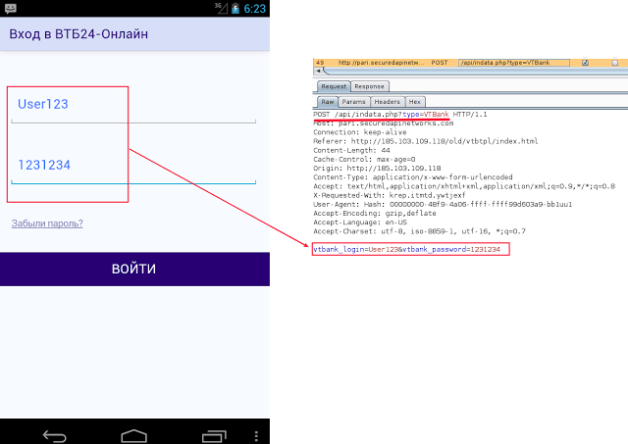Toggle the first checkbox in history row 49
Screen dimensions: 628x444
(586, 63)
